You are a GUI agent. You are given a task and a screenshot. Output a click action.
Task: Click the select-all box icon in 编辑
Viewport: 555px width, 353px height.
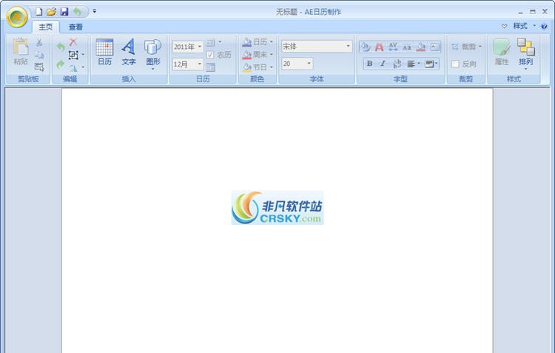[73, 55]
